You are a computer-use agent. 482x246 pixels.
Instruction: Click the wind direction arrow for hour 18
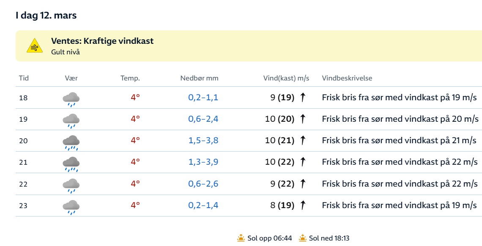[x=302, y=98]
